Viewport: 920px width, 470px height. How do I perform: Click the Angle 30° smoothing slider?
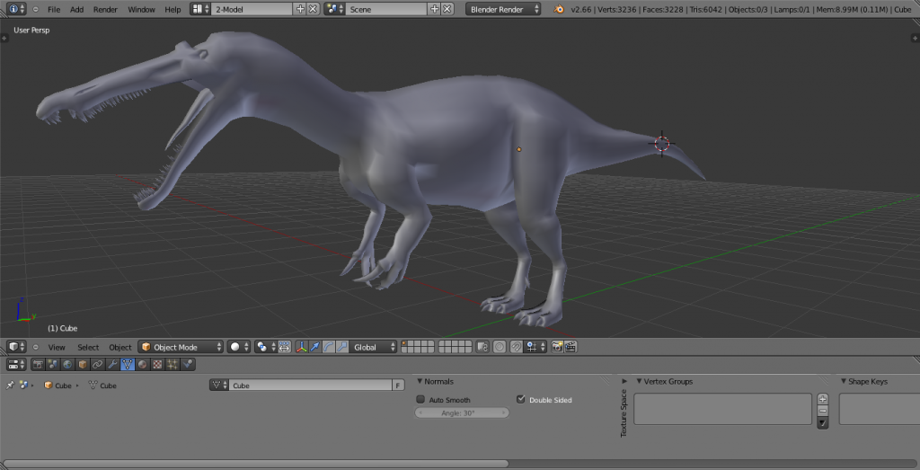tap(462, 413)
